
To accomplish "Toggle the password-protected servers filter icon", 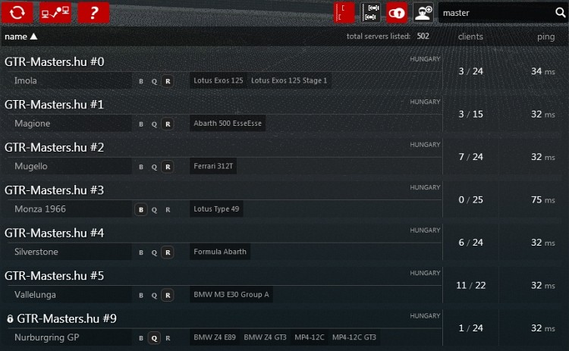I will pos(397,12).
